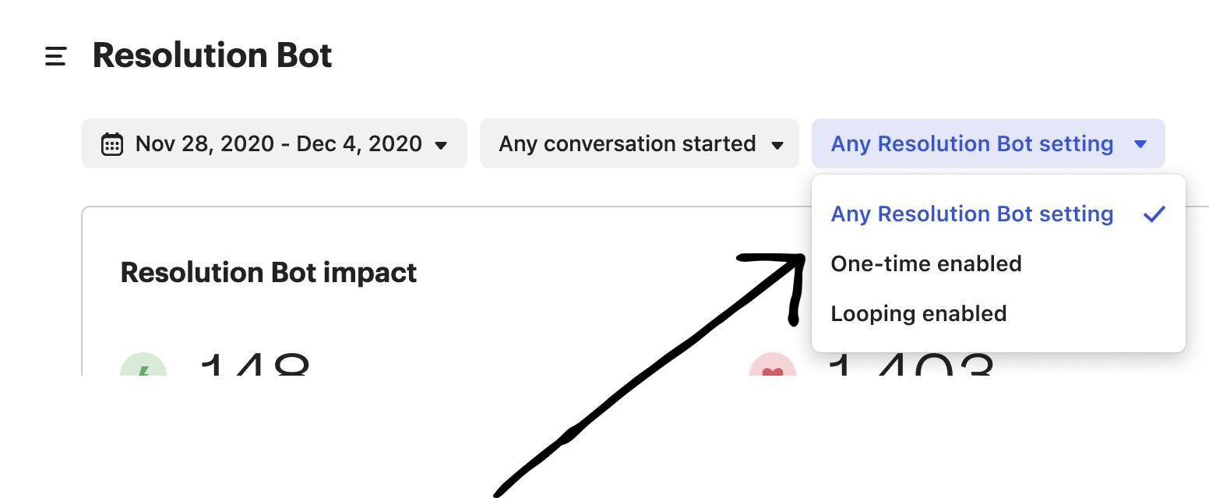Click empty area of the impact card
Viewport: 1209px width, 498px height.
pos(545,312)
